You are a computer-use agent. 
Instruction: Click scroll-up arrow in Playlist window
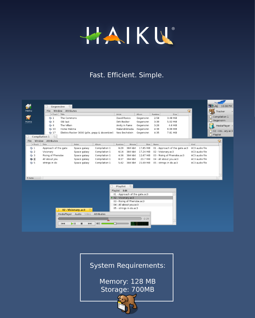click(174, 194)
